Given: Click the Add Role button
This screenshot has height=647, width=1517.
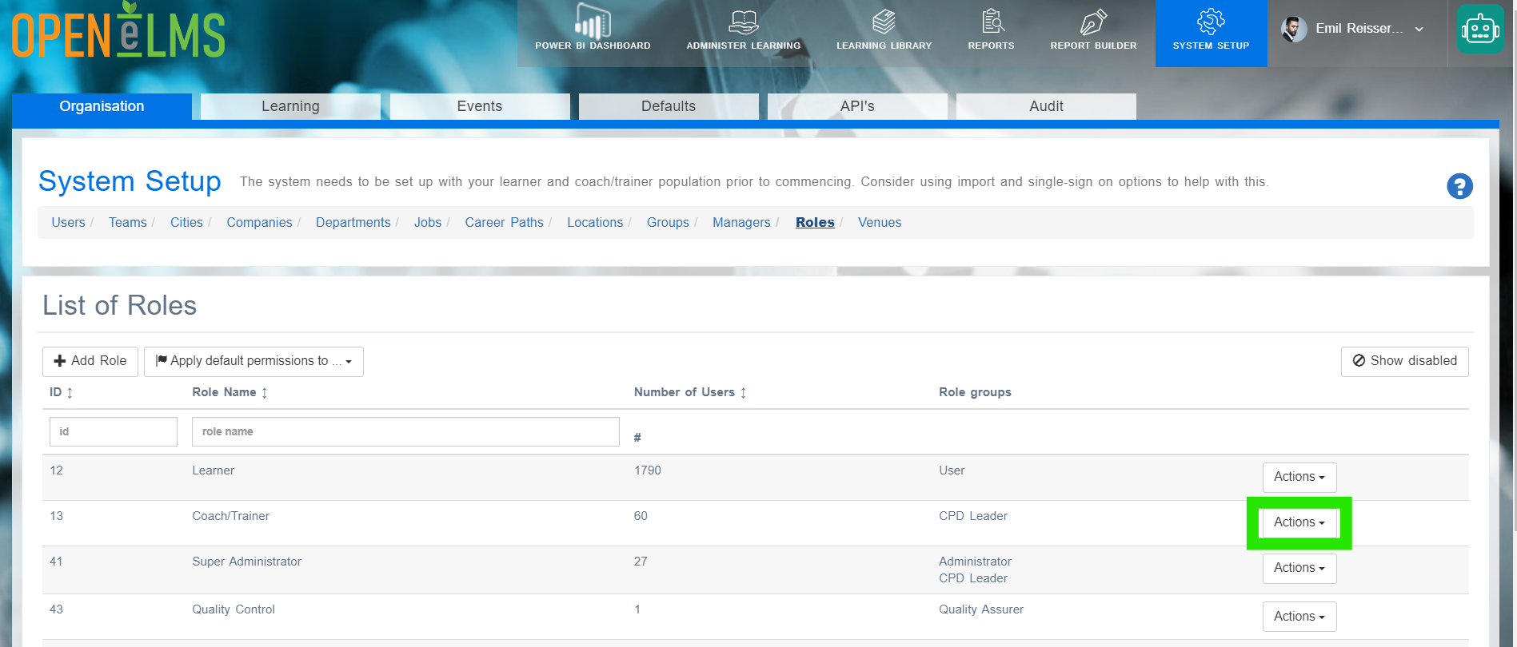Looking at the screenshot, I should pos(90,361).
